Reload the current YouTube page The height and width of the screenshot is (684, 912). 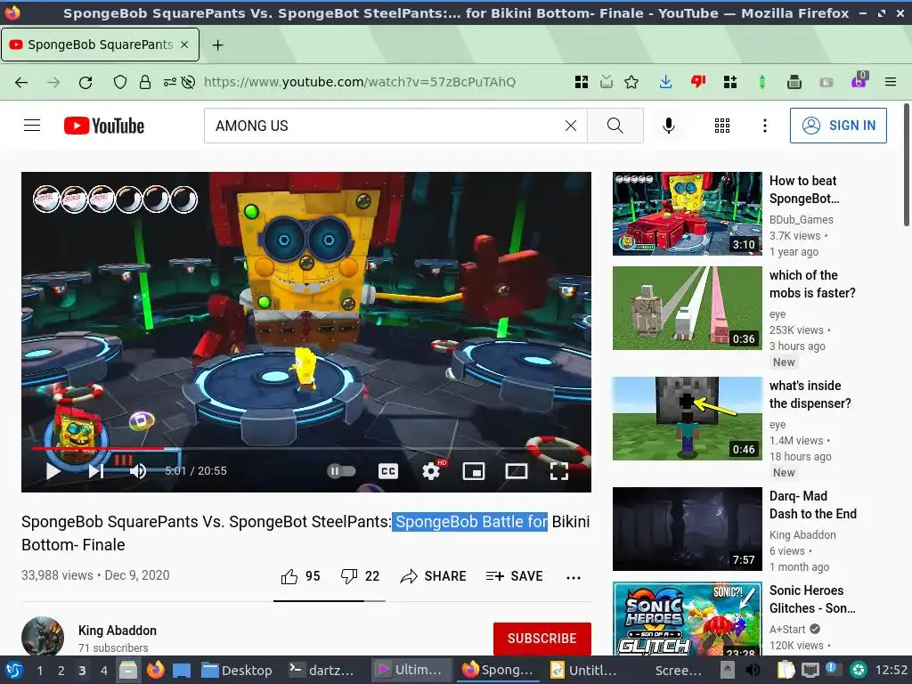(85, 82)
